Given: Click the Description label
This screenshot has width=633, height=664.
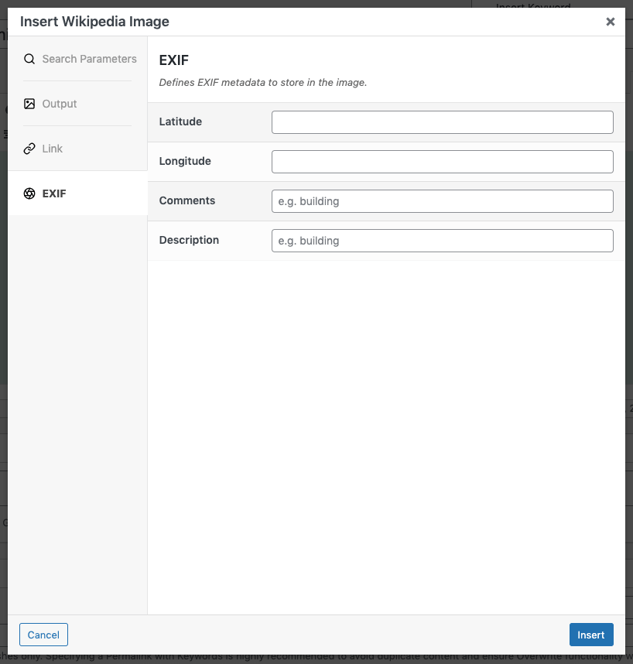Looking at the screenshot, I should point(189,240).
